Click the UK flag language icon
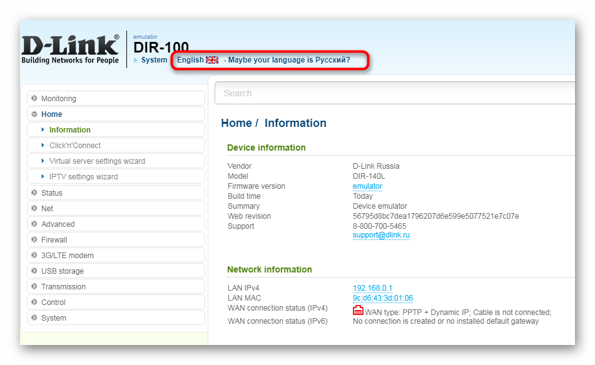595x365 pixels. tap(212, 60)
